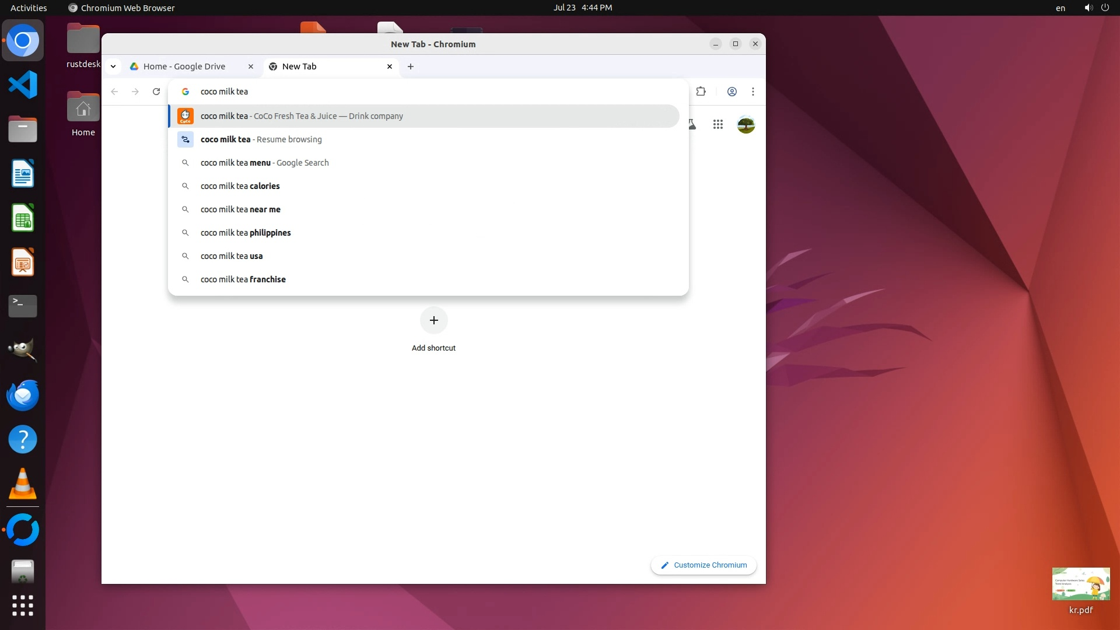Click the reload page button
This screenshot has height=630, width=1120.
coord(156,92)
